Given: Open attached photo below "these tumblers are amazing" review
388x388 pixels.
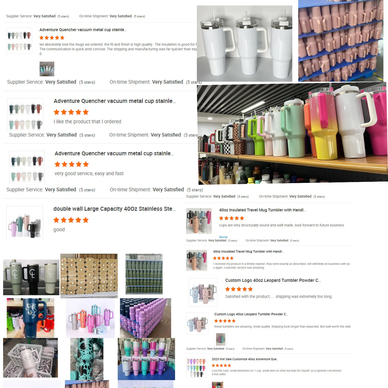Looking at the screenshot, I should click(221, 339).
